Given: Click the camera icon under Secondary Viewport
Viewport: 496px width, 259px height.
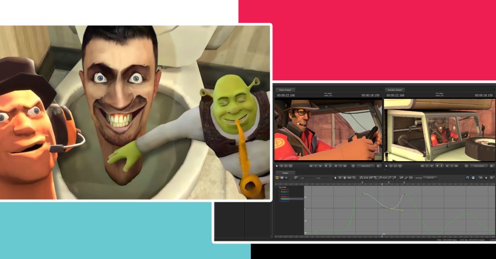Looking at the screenshot, I should pyautogui.click(x=466, y=166).
